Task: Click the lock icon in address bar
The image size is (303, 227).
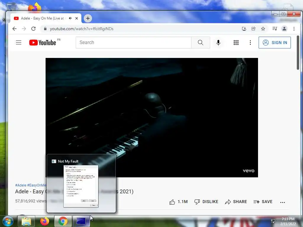Action: (45, 29)
